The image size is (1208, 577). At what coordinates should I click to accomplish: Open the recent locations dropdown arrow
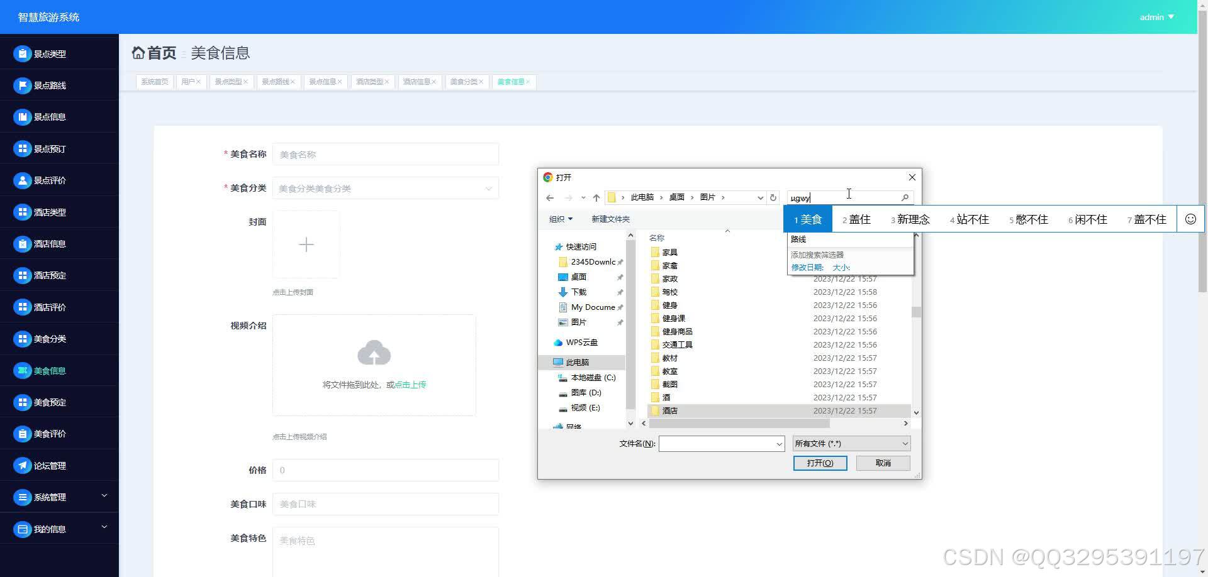(583, 197)
